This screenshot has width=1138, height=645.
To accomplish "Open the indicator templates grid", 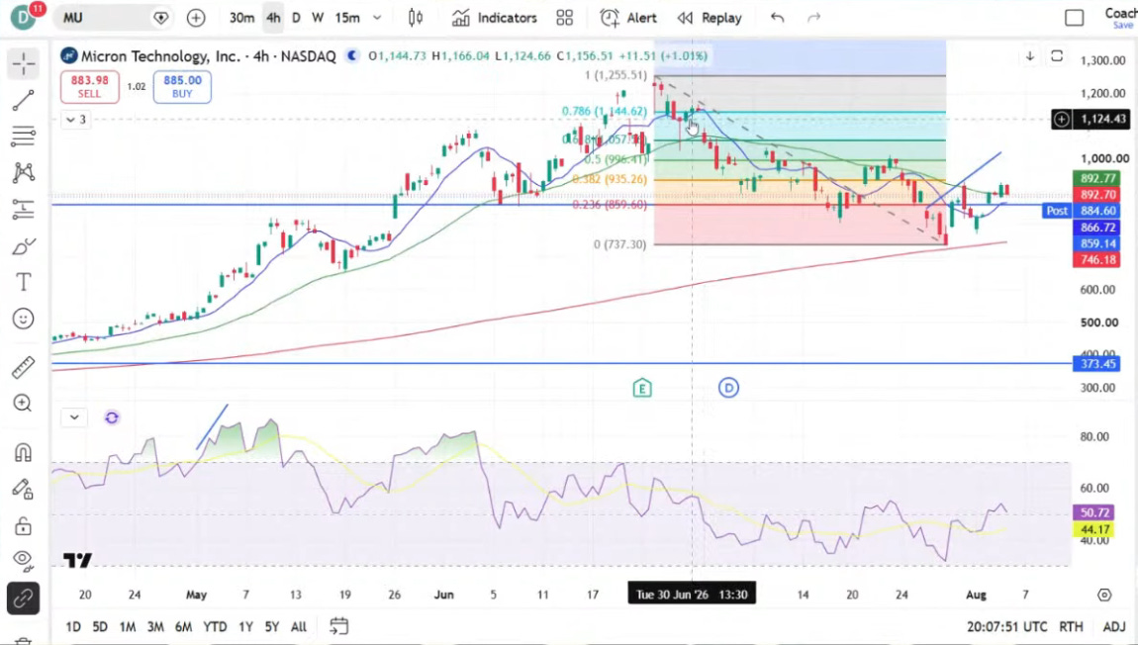I will [x=565, y=18].
